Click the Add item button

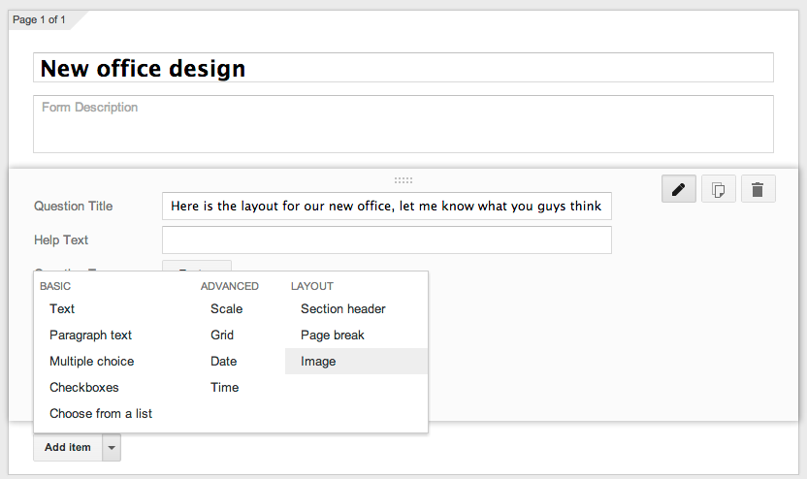pyautogui.click(x=68, y=448)
